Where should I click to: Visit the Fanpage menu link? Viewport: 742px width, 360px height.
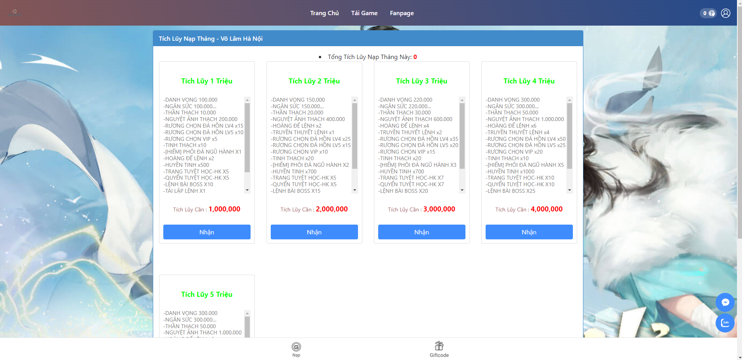point(402,13)
